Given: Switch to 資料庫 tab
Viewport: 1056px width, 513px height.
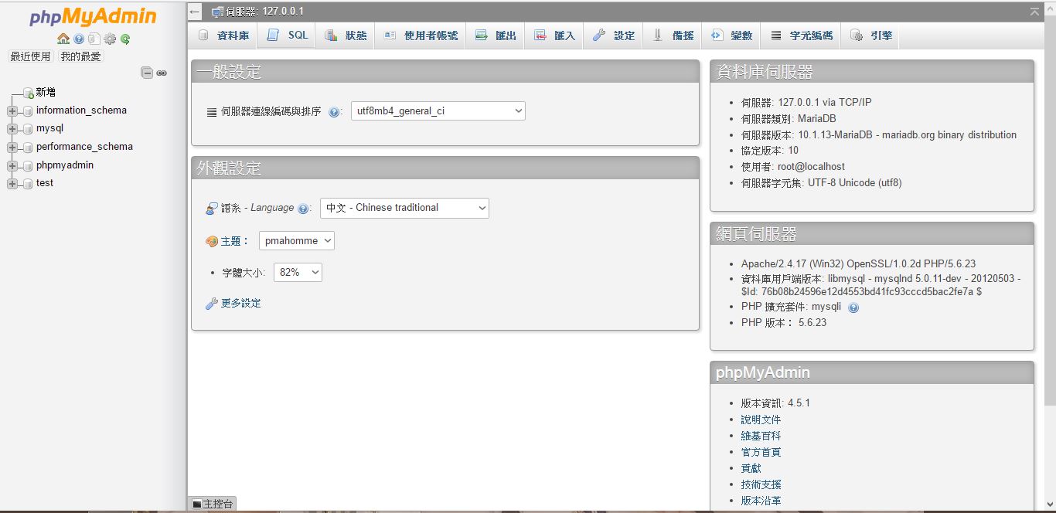Looking at the screenshot, I should pos(223,36).
